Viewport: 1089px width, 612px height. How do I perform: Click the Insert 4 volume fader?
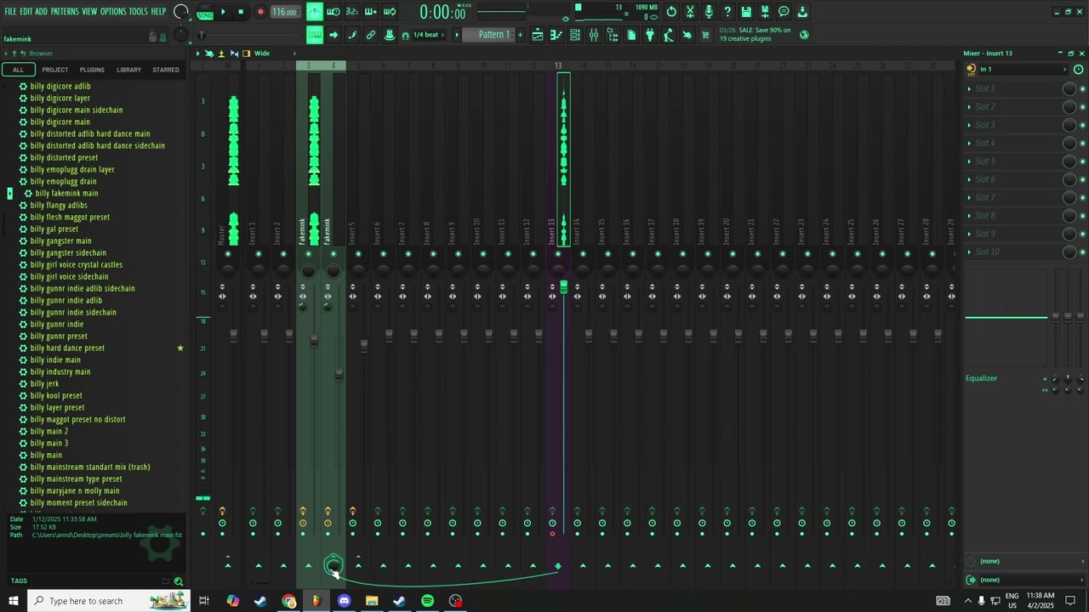[339, 374]
